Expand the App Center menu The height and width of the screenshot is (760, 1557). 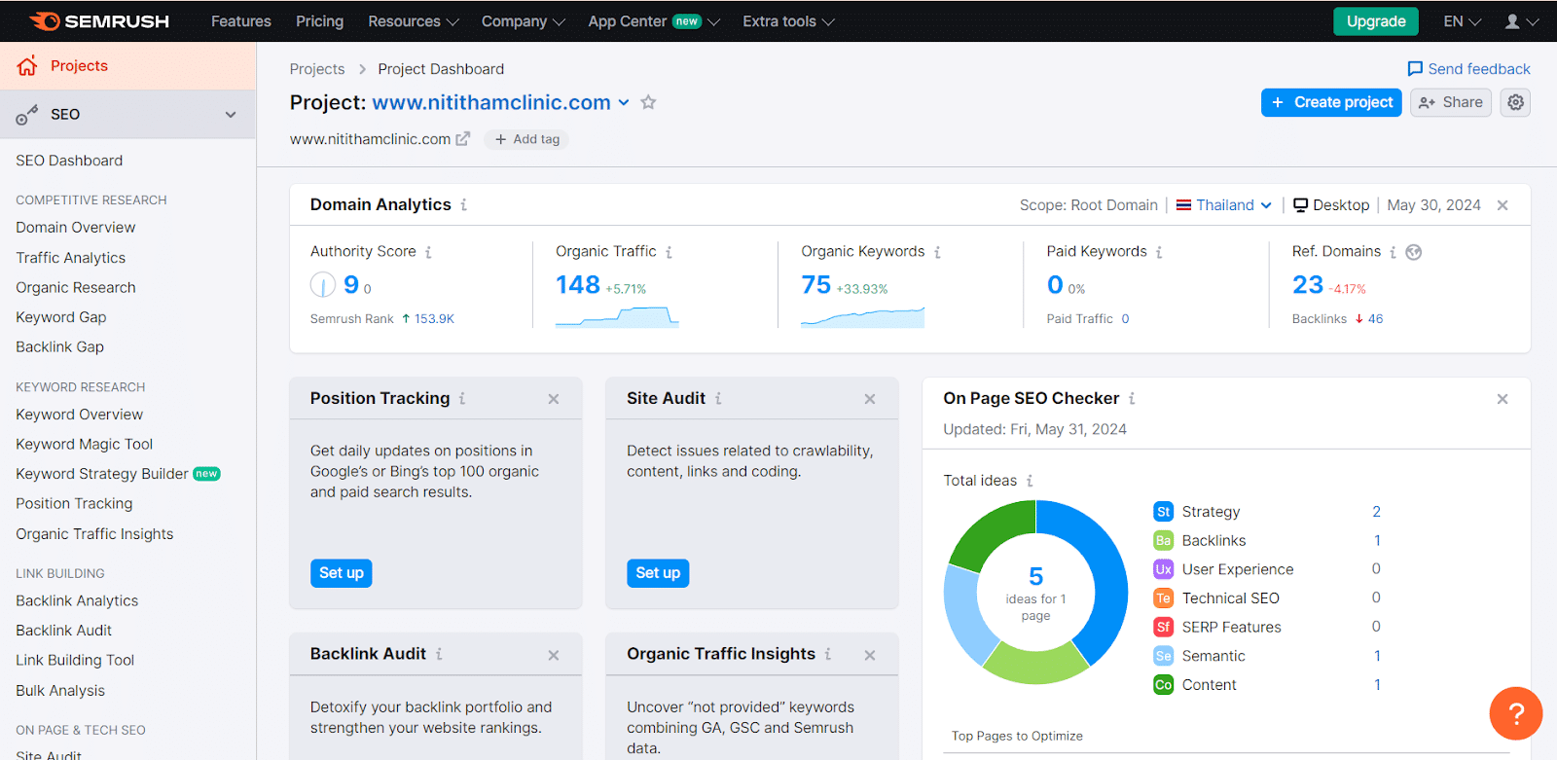coord(653,21)
